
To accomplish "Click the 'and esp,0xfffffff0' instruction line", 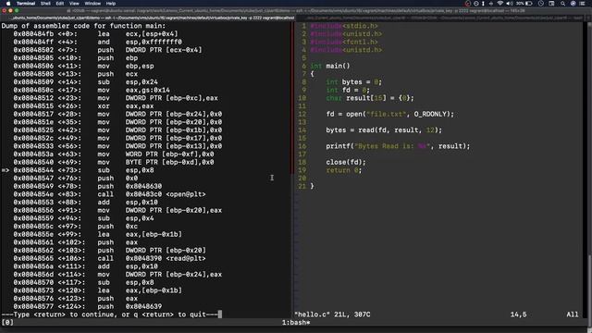I will [97, 42].
